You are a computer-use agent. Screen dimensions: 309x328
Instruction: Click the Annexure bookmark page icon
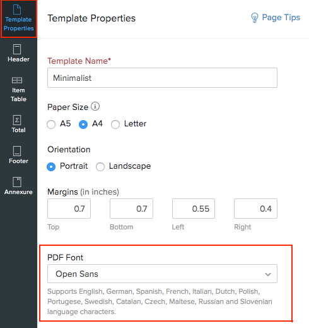pyautogui.click(x=17, y=182)
